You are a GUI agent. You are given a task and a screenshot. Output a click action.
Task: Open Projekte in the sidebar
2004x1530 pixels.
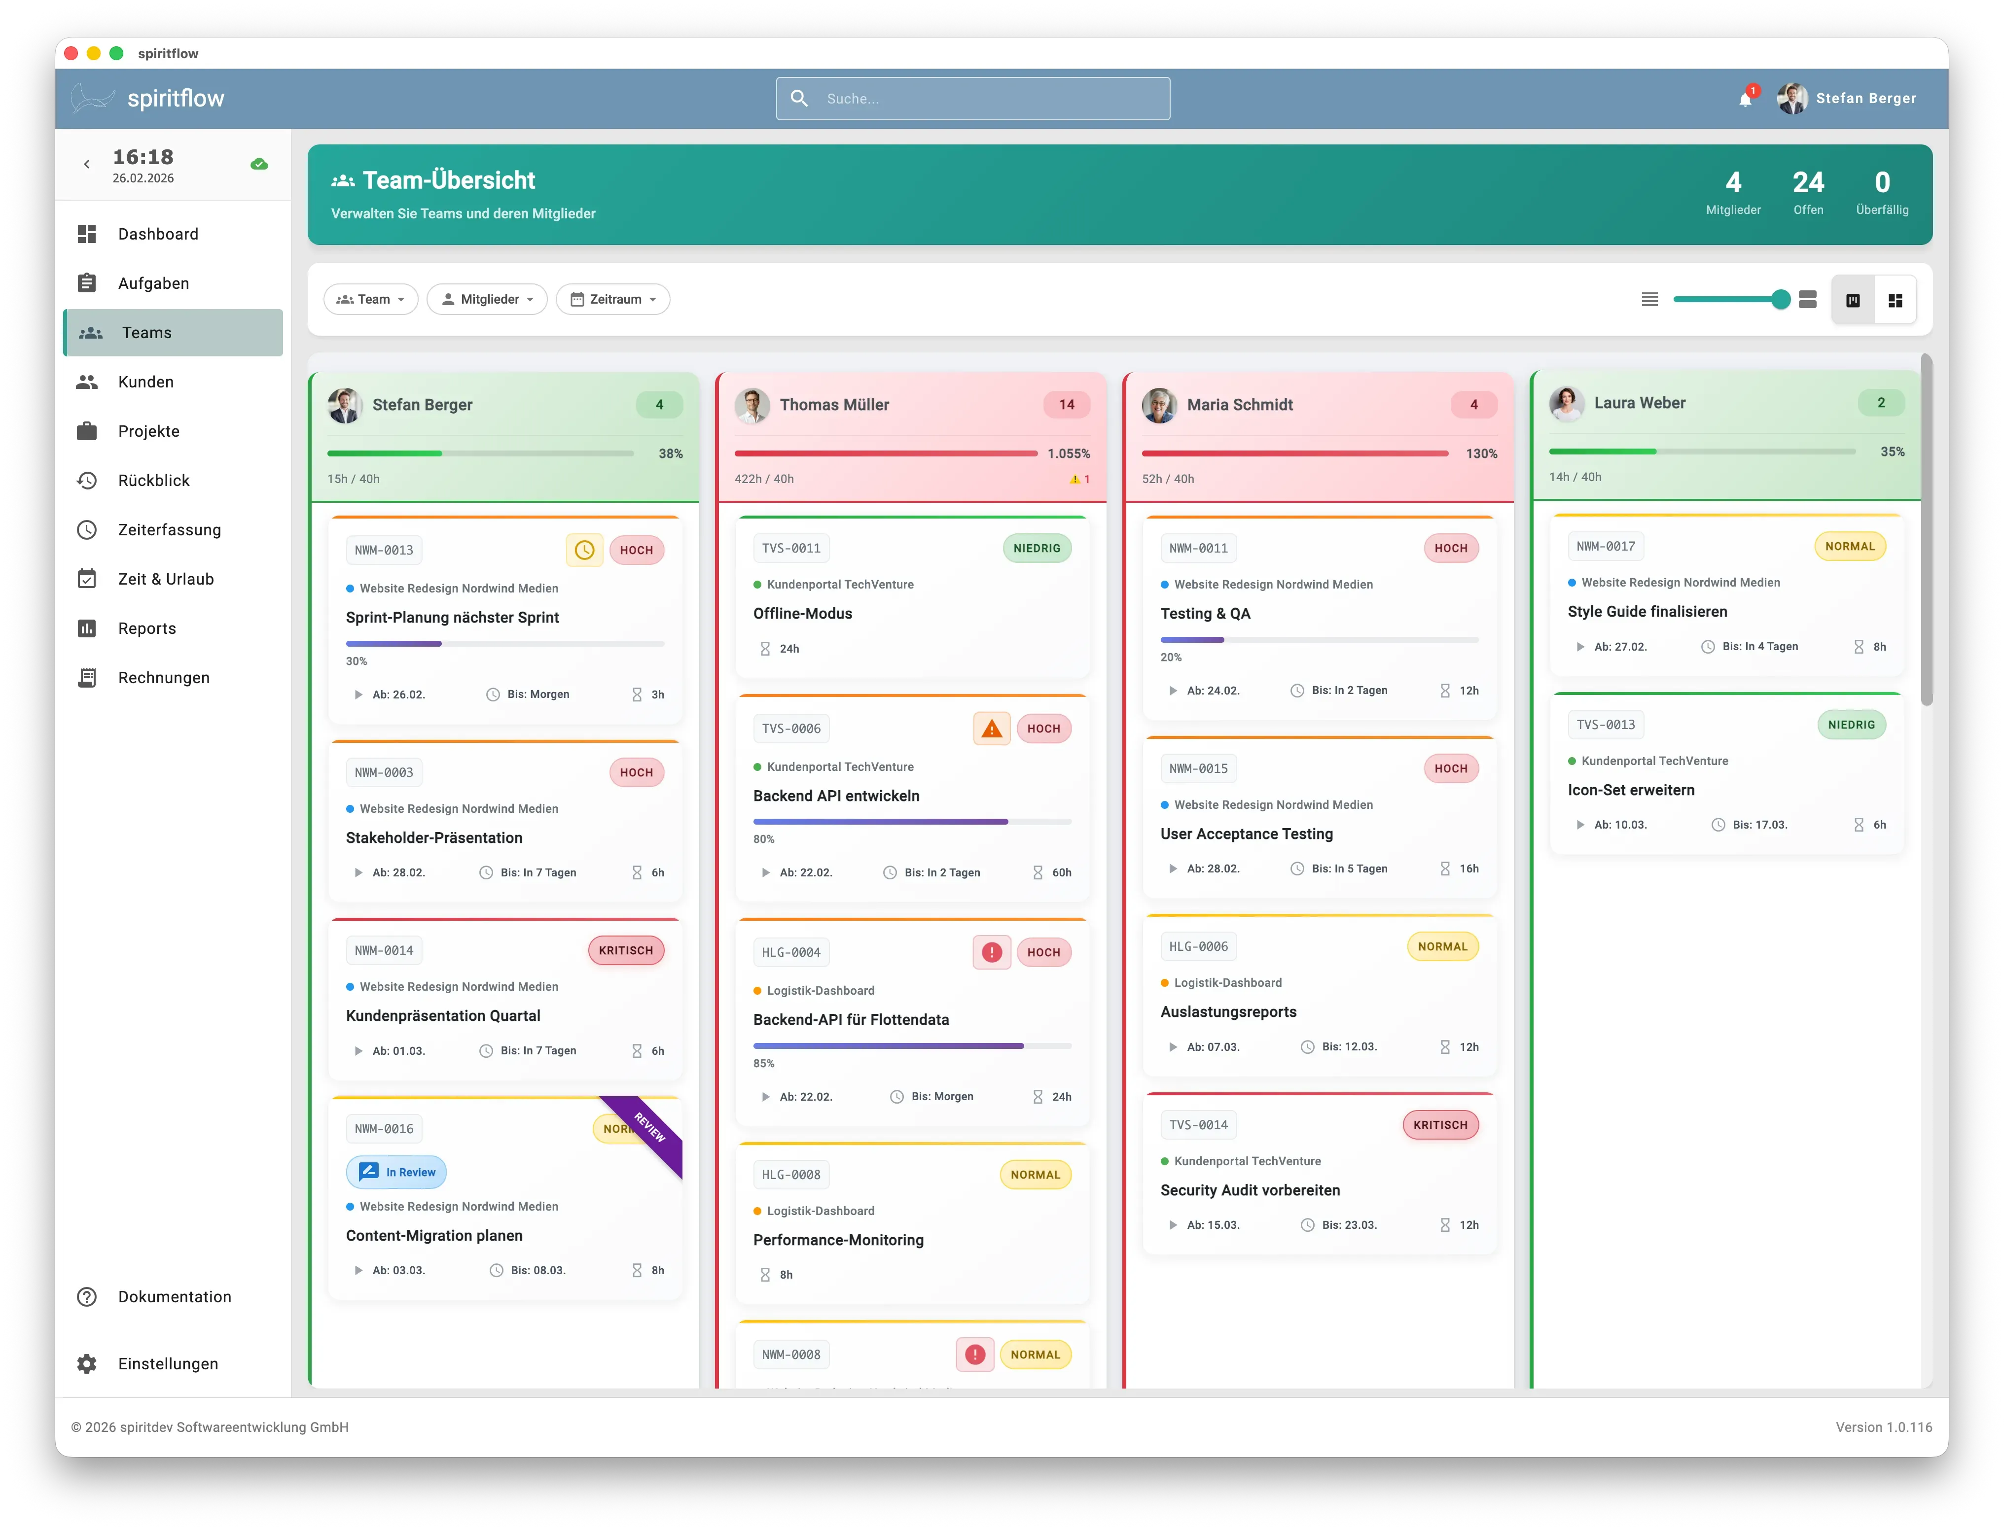(x=173, y=431)
